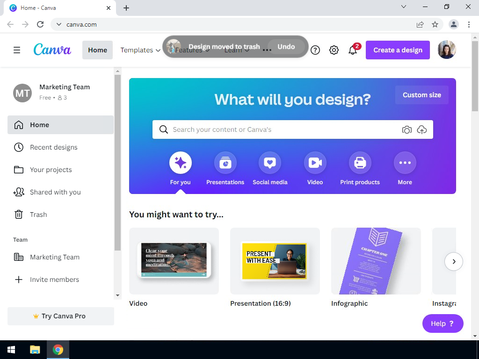Click the Custom size button
The width and height of the screenshot is (479, 359).
[x=421, y=95]
